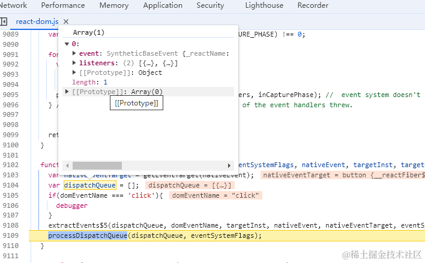Go to the Security tab
Screen dimensions: 425x263
click(x=210, y=5)
